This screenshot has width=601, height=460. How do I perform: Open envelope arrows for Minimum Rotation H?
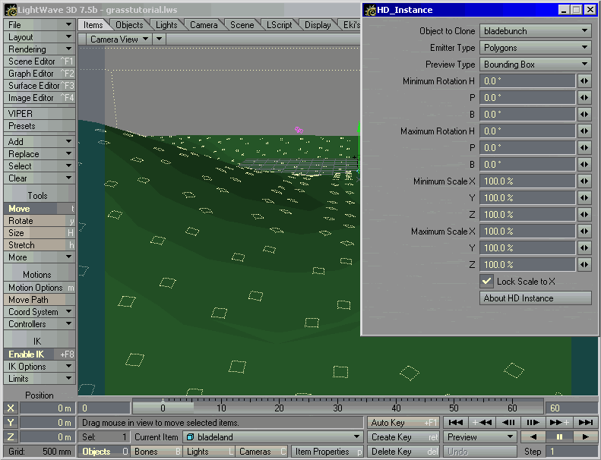(584, 80)
